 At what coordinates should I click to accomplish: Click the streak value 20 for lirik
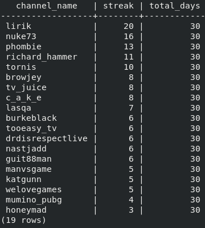[x=129, y=26]
